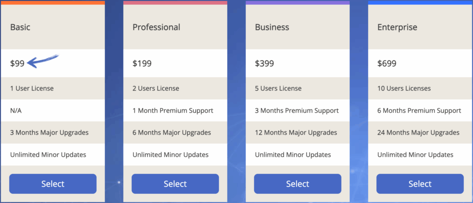473x203 pixels.
Task: Click the blue arrow beside $99
Action: point(42,61)
